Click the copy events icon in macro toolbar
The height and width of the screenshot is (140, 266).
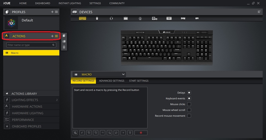pyautogui.click(x=89, y=133)
